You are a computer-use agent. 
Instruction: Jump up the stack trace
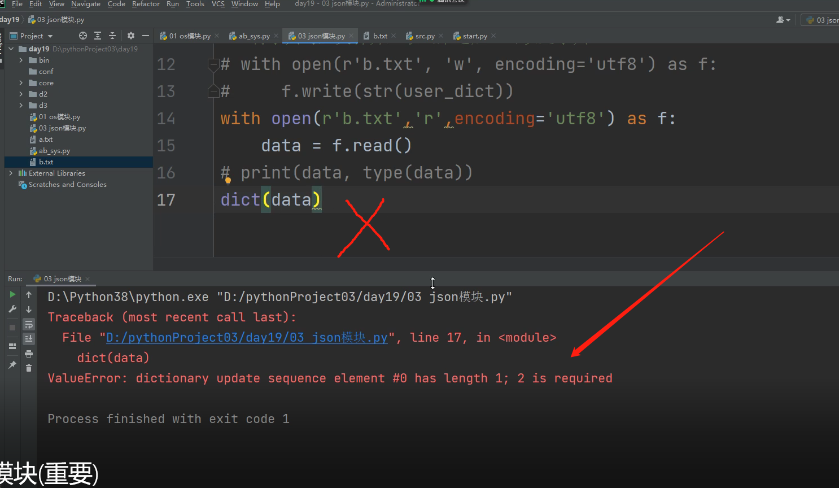coord(29,294)
